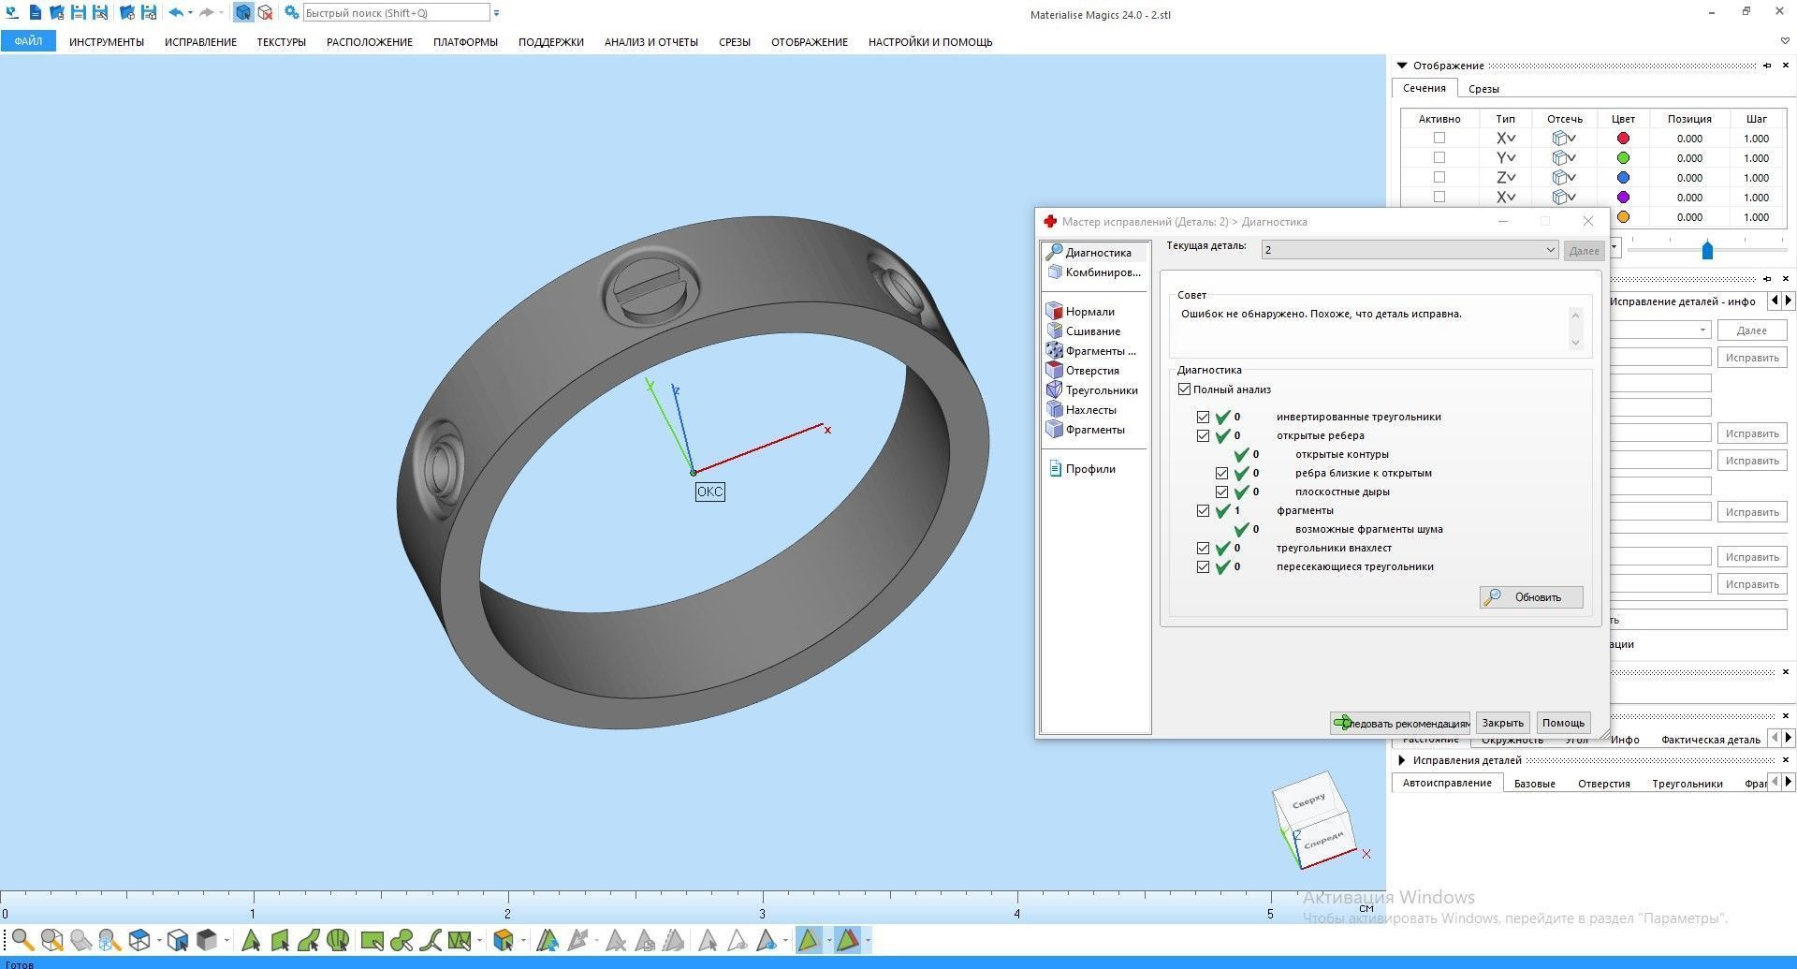Click the Далее button in right panel
Image resolution: width=1797 pixels, height=969 pixels.
point(1752,330)
